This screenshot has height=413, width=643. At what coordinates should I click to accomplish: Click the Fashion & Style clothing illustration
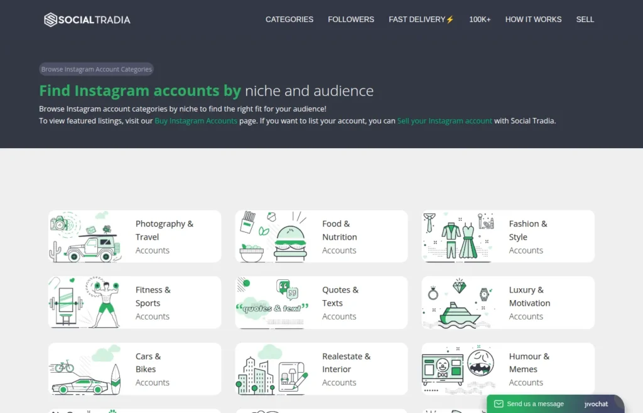459,237
